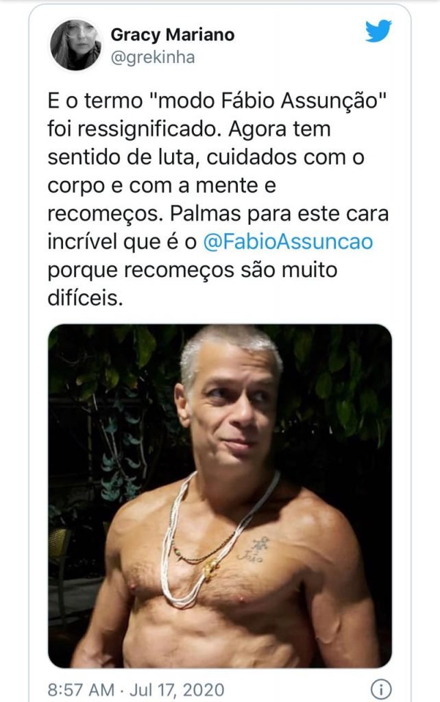Open the tweet info circle icon
Image resolution: width=440 pixels, height=702 pixels.
(381, 688)
